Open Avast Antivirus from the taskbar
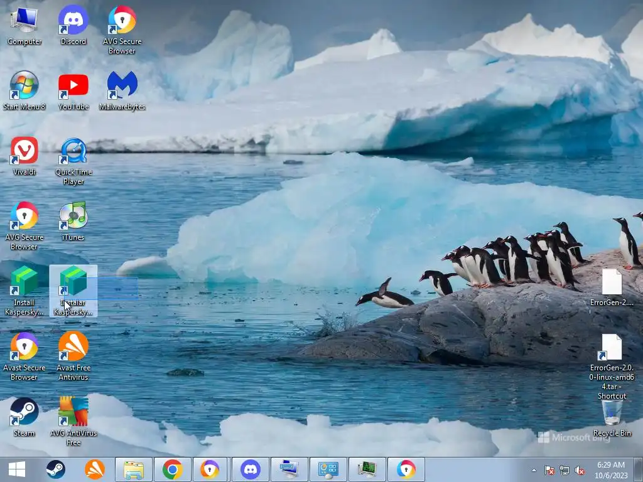This screenshot has height=482, width=643. [x=94, y=469]
